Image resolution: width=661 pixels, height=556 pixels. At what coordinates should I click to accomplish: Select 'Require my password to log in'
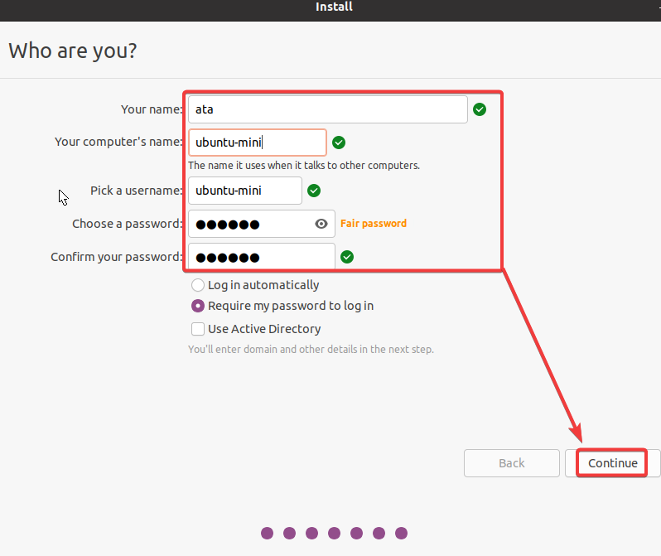tap(282, 306)
